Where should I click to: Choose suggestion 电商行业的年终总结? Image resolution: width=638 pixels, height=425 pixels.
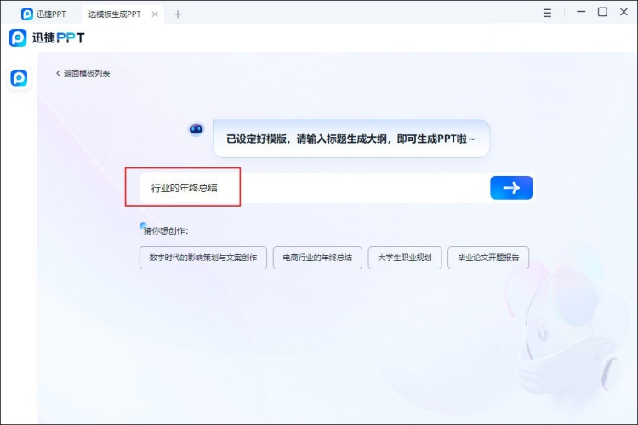[317, 258]
